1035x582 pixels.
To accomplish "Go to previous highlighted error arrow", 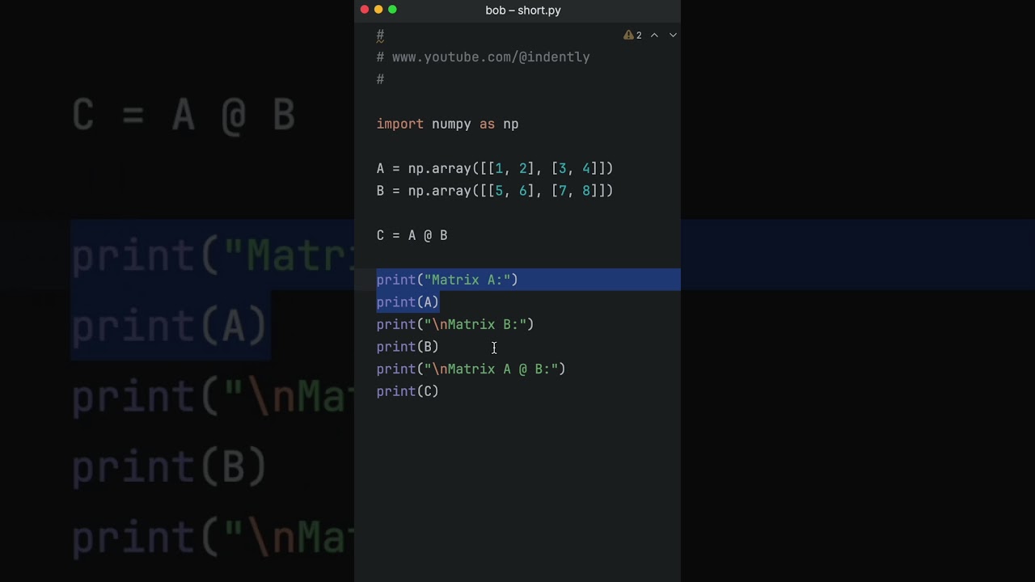I will [x=654, y=36].
